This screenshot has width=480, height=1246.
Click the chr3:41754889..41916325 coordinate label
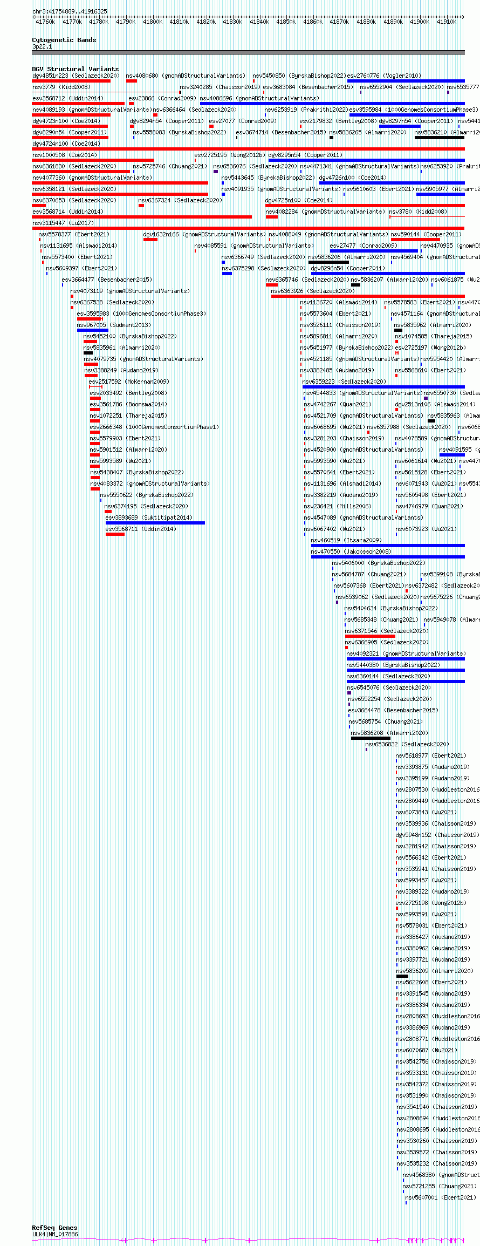[x=70, y=11]
